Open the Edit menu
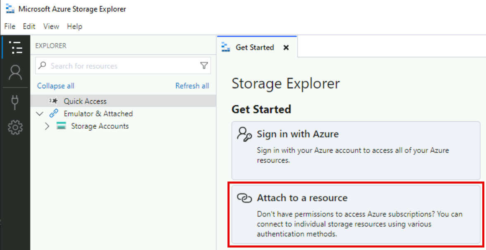 tap(29, 26)
